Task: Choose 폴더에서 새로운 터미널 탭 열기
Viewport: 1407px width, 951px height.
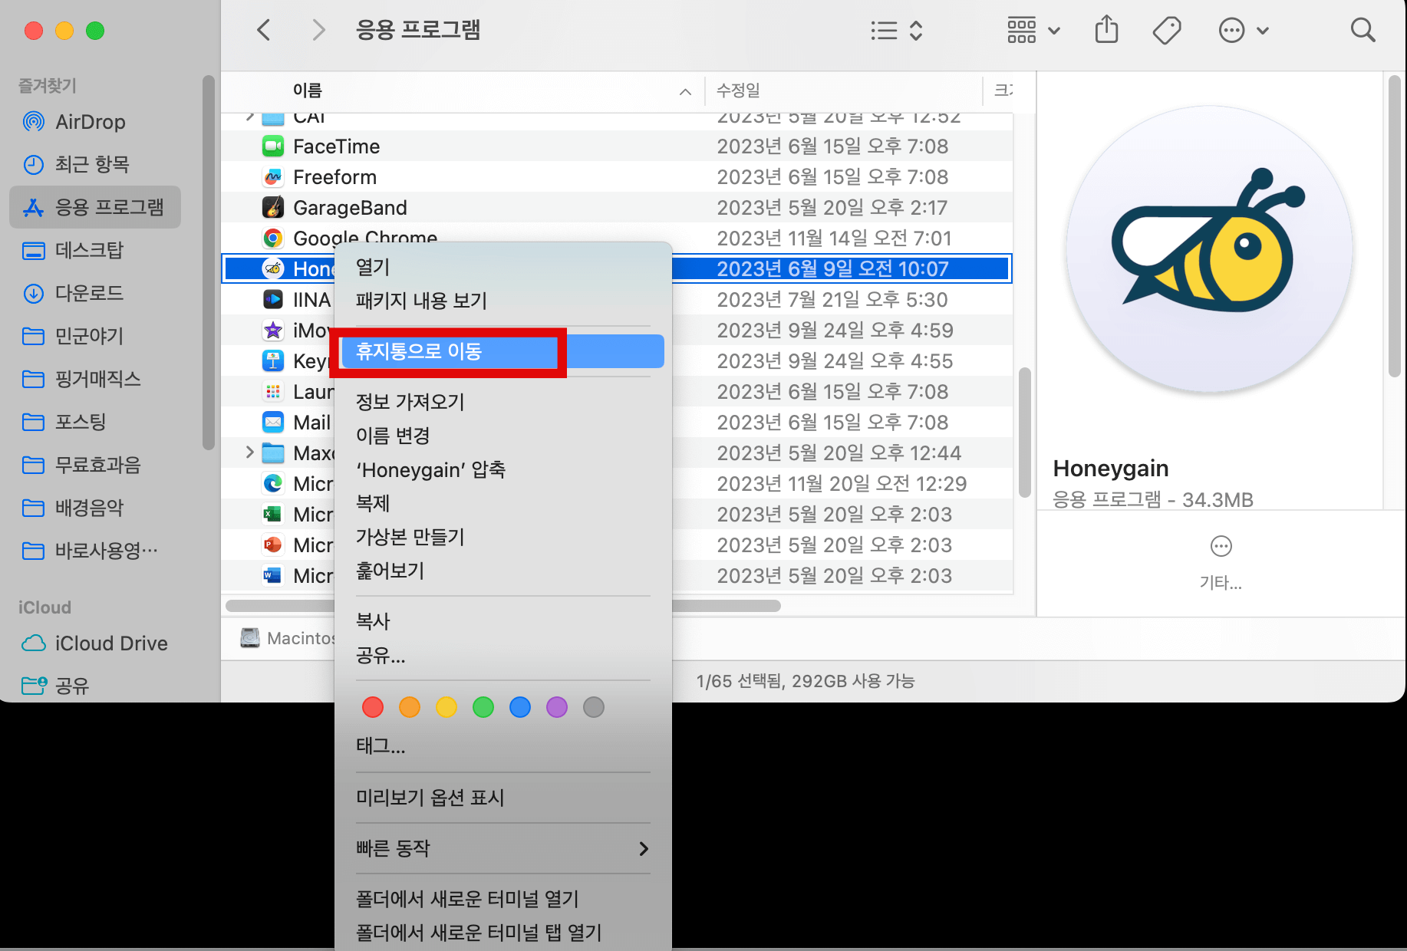Action: point(503,933)
